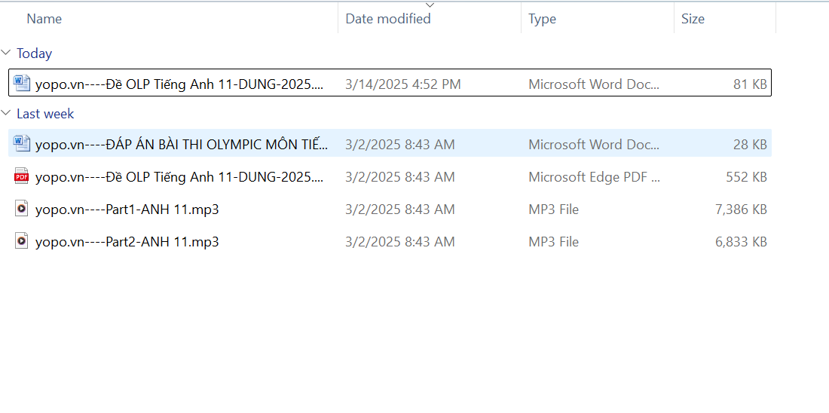Screen dimensions: 829x413
Task: Sort by the Date modified column header
Action: [x=388, y=19]
